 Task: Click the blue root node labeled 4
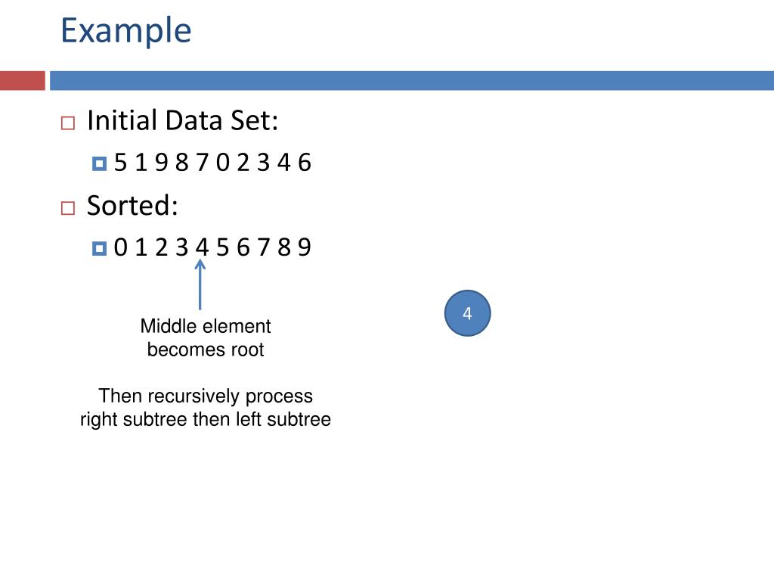[467, 313]
